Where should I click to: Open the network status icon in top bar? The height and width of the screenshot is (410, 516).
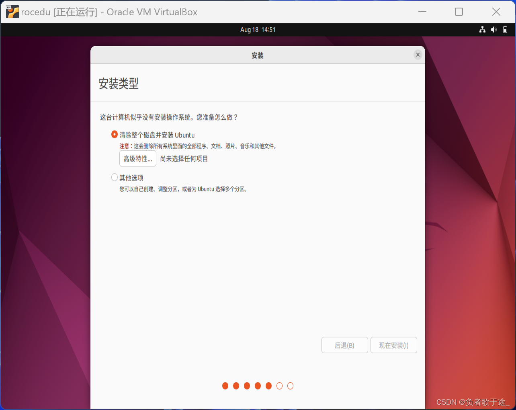pos(482,29)
